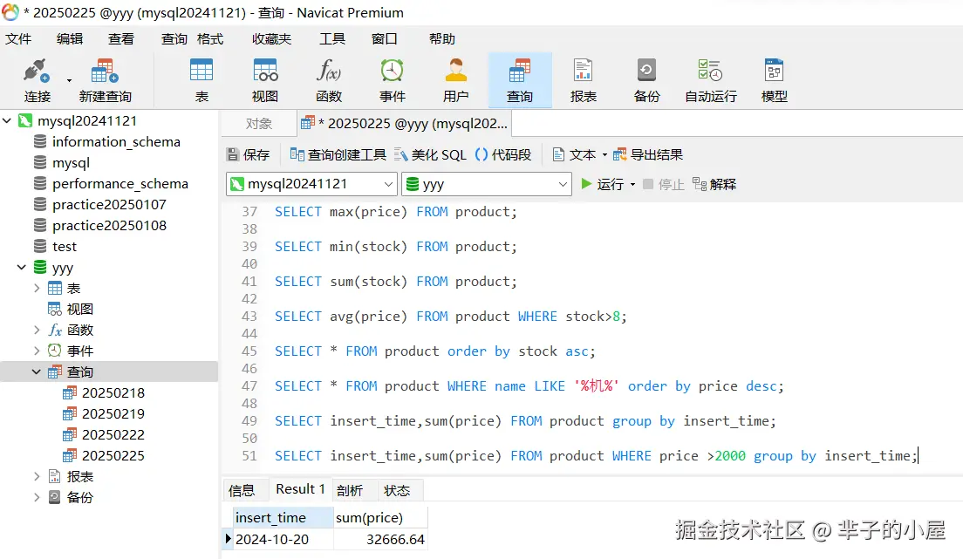Click the insert_time column header

(283, 518)
